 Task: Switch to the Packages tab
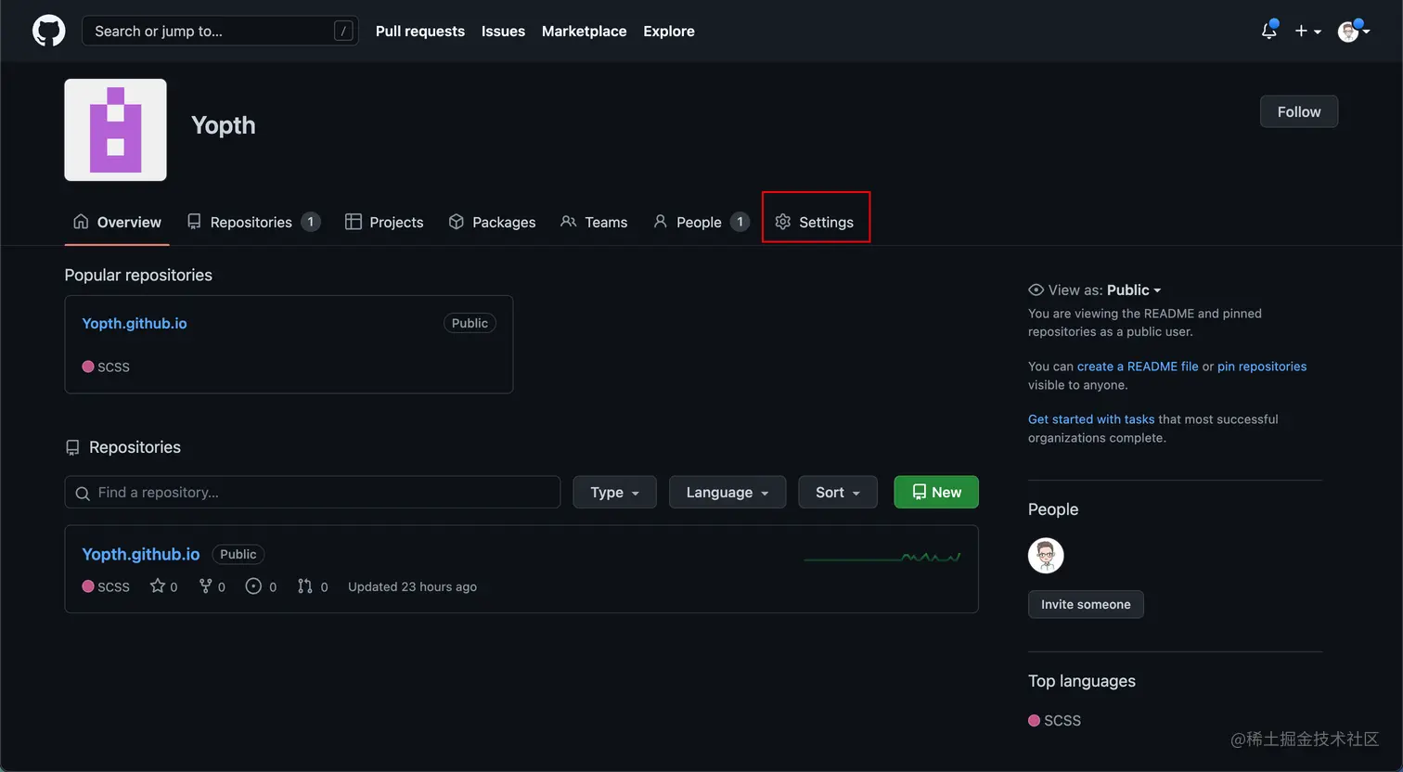[492, 222]
